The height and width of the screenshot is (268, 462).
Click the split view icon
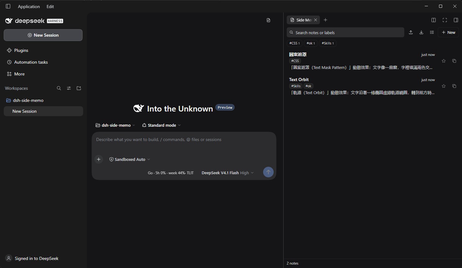coord(434,20)
